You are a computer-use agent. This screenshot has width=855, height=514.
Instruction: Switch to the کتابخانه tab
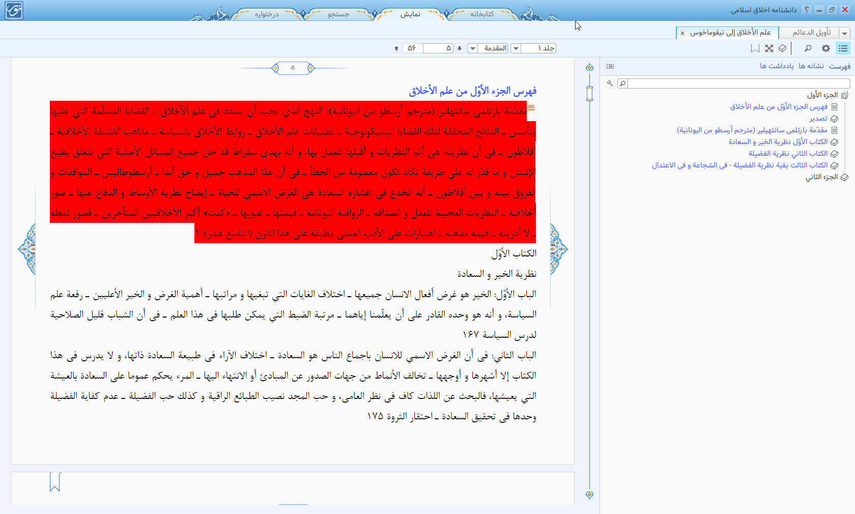point(481,14)
